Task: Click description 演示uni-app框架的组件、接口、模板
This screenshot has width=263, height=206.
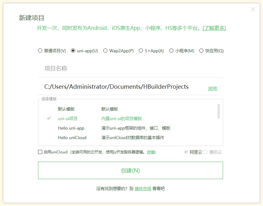Action: pos(136,128)
